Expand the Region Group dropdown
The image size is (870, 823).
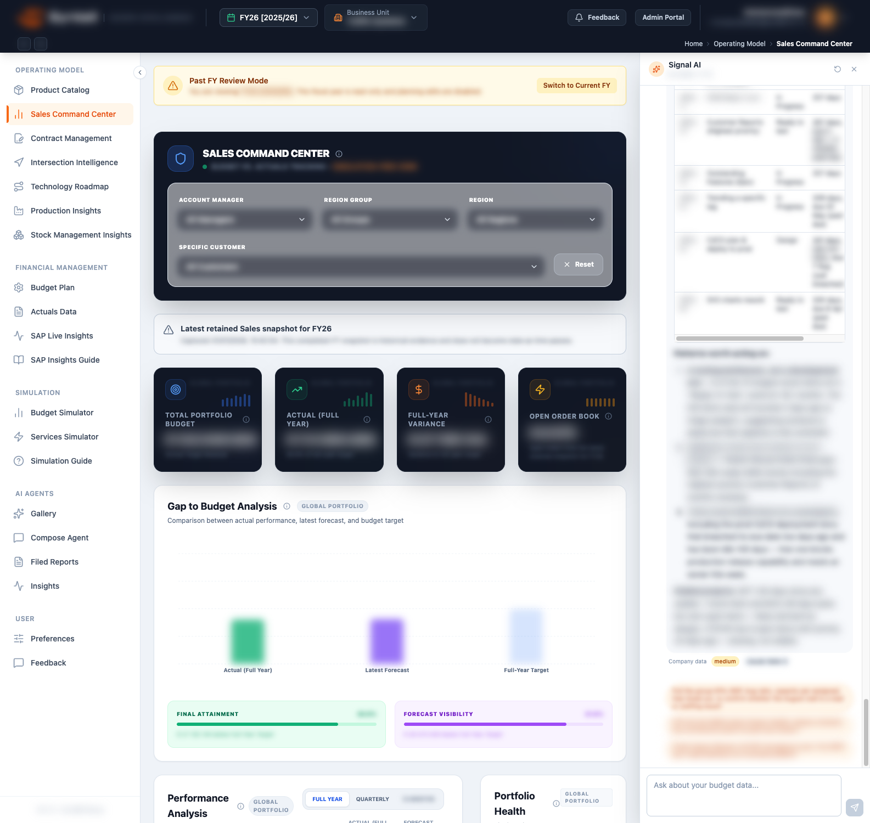pos(390,219)
